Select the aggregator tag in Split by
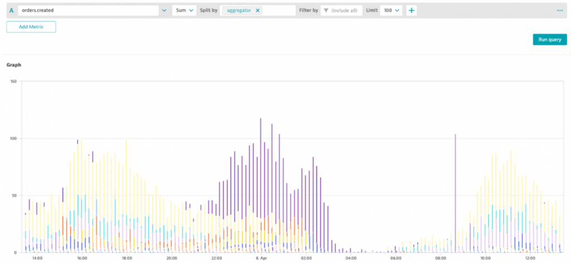Screen dimensions: 571x265 tap(239, 11)
